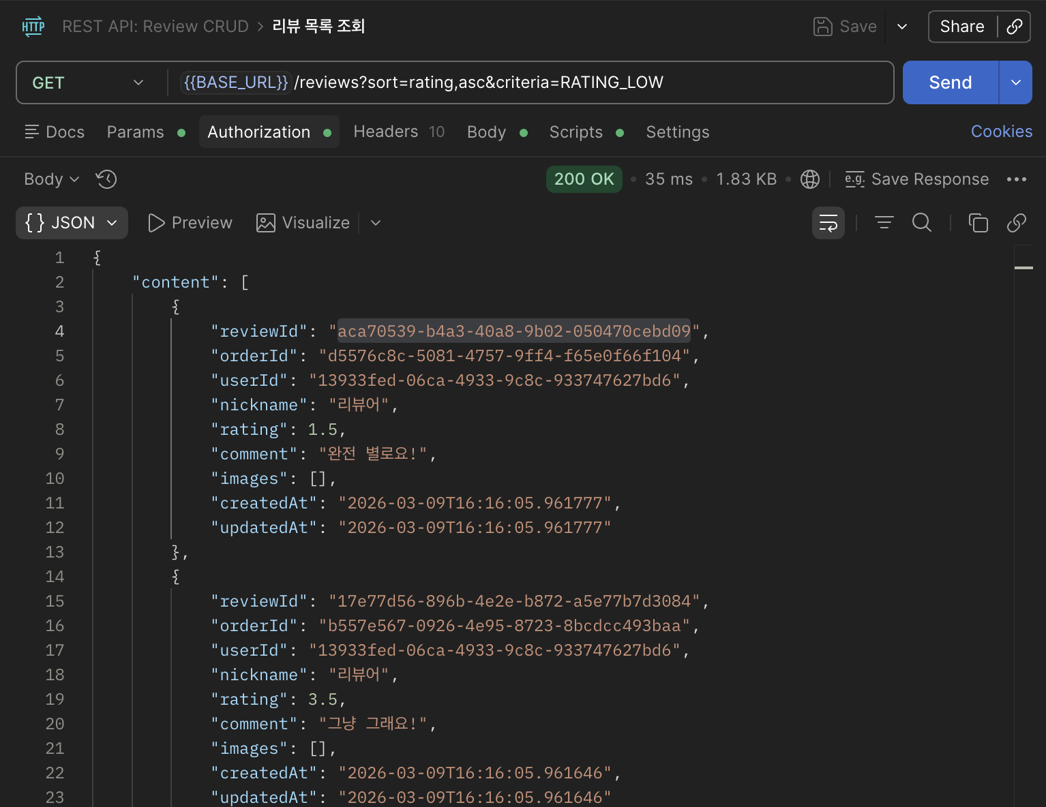Switch to Preview view

click(x=190, y=223)
